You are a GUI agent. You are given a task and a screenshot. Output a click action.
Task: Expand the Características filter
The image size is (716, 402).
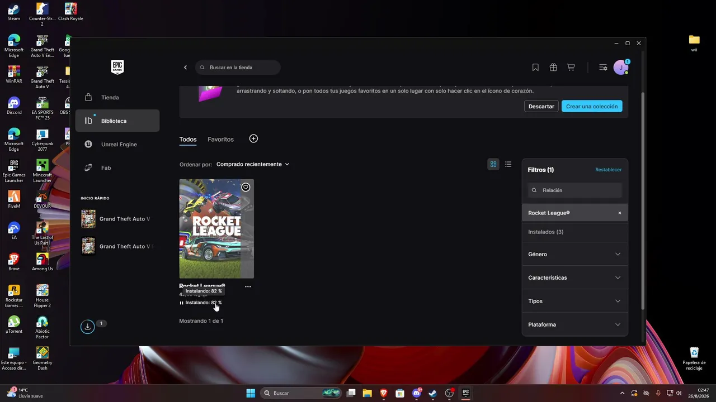pos(574,277)
